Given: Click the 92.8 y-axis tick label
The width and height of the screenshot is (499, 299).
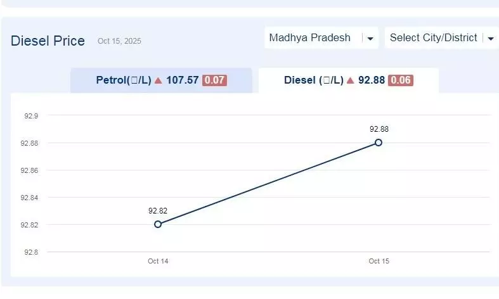Looking at the screenshot, I should tap(30, 251).
